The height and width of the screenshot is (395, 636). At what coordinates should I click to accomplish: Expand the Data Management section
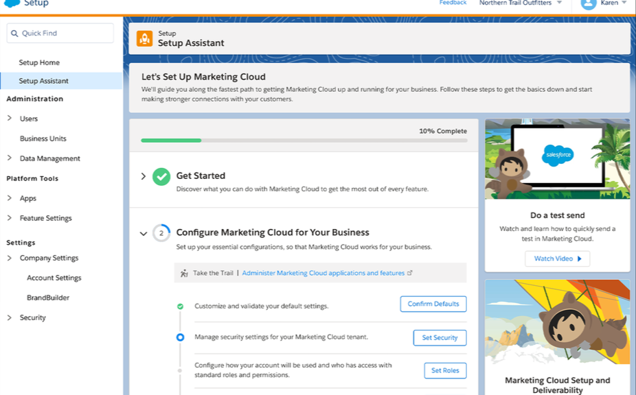tap(10, 158)
